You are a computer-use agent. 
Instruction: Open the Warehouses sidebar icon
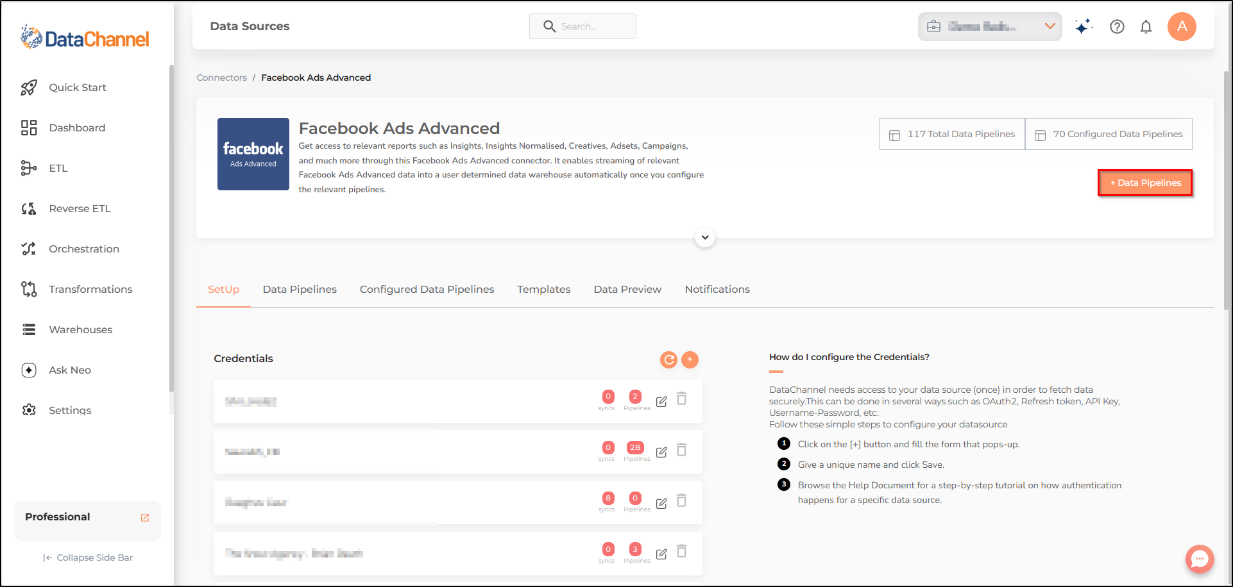pos(29,329)
